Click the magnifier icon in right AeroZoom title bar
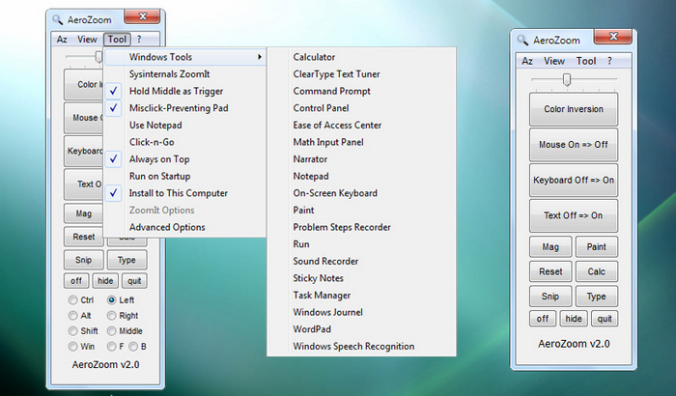The height and width of the screenshot is (396, 676). click(x=522, y=41)
